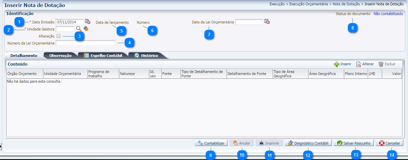Click the Excluir trash icon

[x=381, y=64]
